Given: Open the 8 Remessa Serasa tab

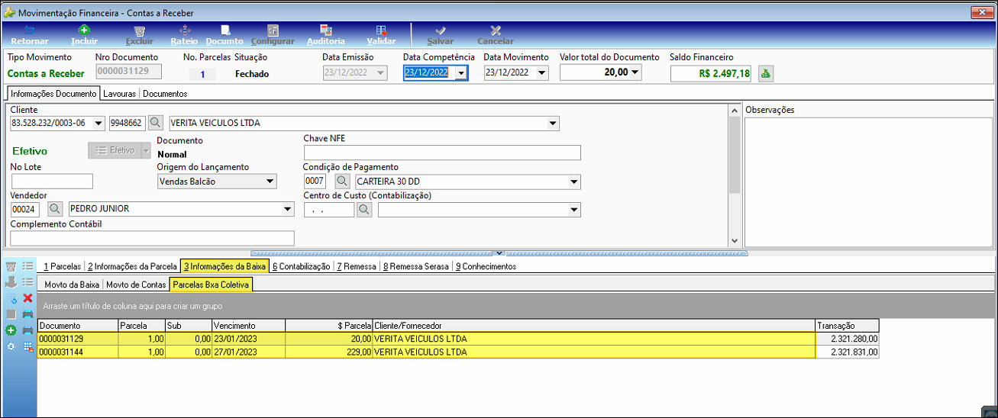Looking at the screenshot, I should pos(417,266).
